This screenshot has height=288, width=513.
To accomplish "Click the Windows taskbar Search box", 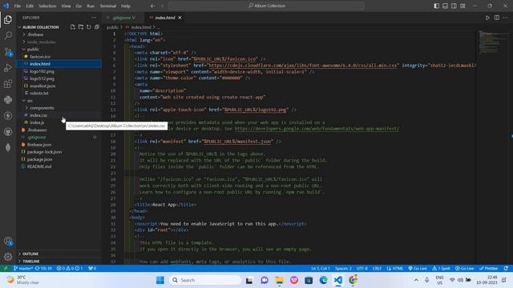I will 205,280.
